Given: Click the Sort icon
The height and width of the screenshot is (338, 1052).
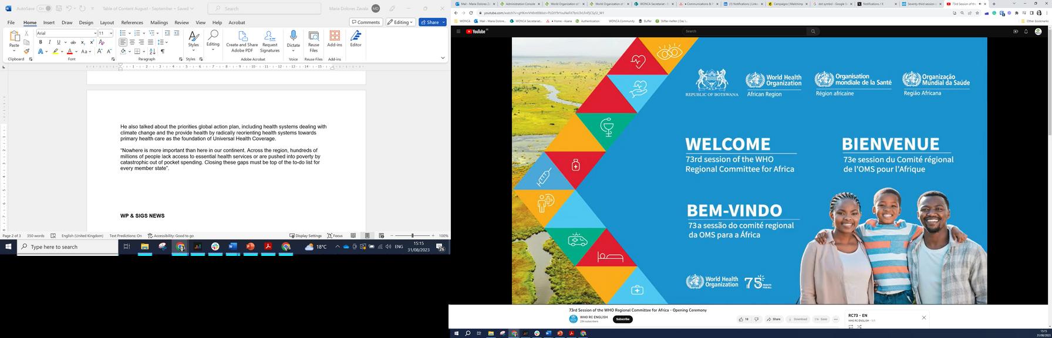Looking at the screenshot, I should click(153, 51).
